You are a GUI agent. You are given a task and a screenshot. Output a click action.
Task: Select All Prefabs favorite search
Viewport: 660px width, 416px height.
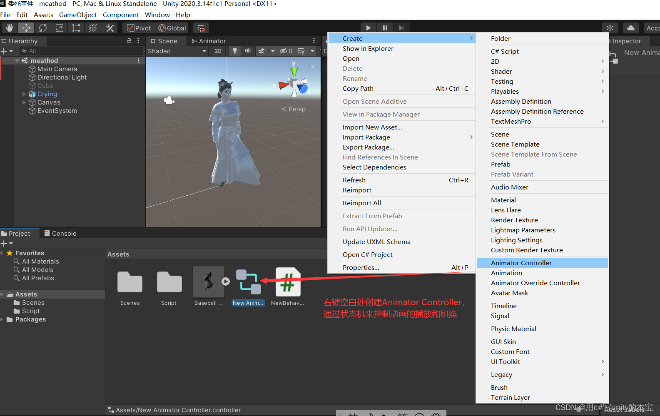tap(34, 278)
